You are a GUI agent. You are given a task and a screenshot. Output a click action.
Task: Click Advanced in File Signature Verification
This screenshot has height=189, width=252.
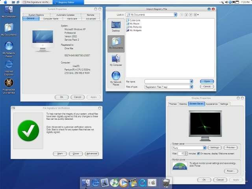92,154
